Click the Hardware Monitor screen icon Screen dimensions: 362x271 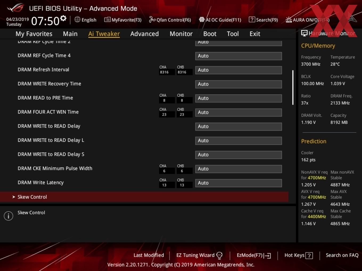[304, 33]
